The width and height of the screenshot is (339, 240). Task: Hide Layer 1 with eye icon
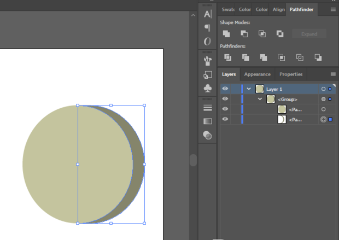[x=225, y=89]
